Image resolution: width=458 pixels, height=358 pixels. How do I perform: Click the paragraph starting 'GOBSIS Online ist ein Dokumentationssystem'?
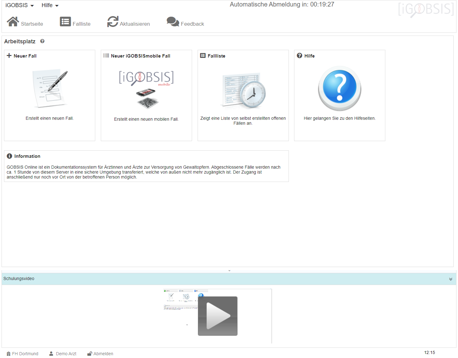click(x=143, y=172)
